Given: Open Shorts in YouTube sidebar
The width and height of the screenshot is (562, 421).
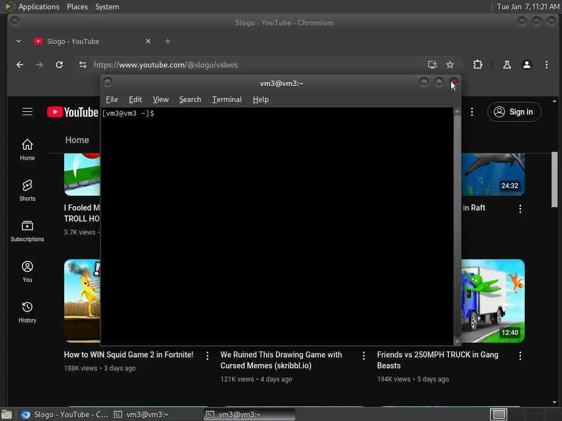Looking at the screenshot, I should tap(27, 190).
